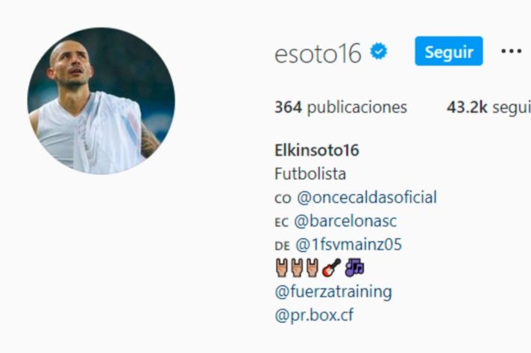Image resolution: width=531 pixels, height=353 pixels.
Task: Visit the @pr.box.cf mention
Action: coord(314,315)
